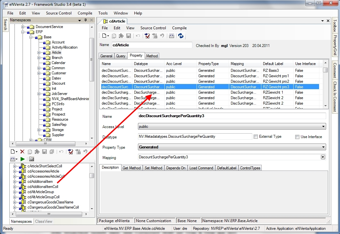Image resolution: width=340 pixels, height=234 pixels.
Task: Open the Mapping field dropdown arrow
Action: (323, 157)
